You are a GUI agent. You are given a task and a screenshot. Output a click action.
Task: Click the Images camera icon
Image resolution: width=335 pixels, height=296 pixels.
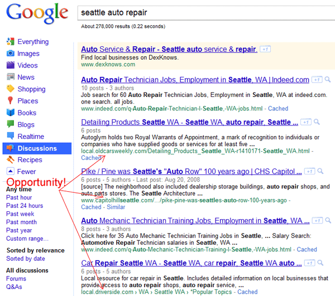(x=11, y=54)
